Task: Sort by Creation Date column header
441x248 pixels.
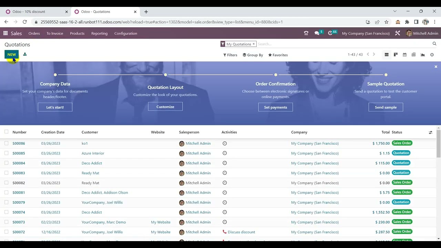Action: point(53,132)
